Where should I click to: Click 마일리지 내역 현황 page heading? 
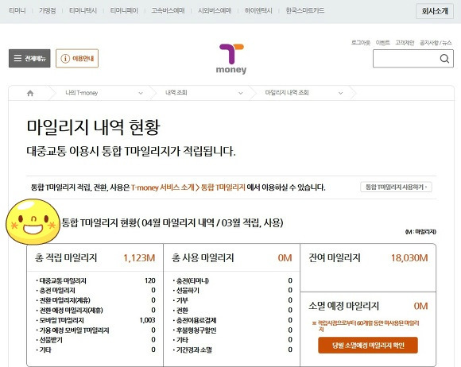(x=94, y=127)
